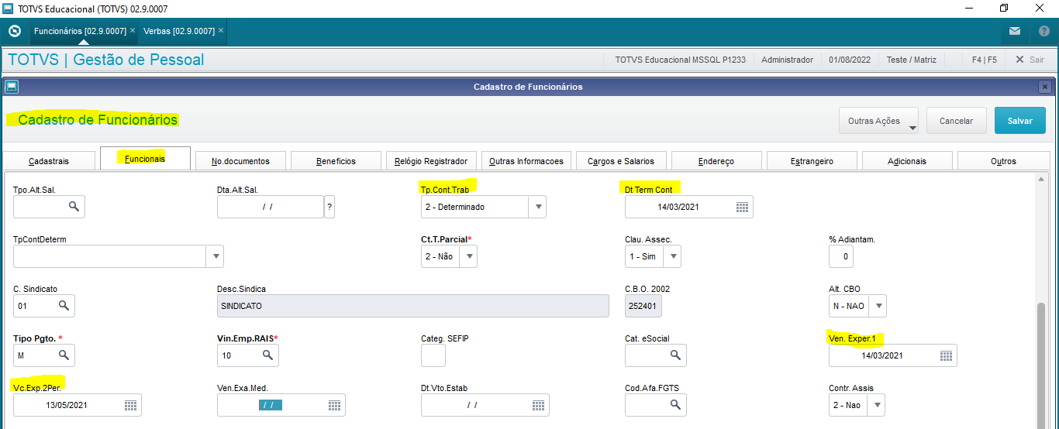Open the C. Sindicato search magnifier
1059x429 pixels.
(x=64, y=306)
